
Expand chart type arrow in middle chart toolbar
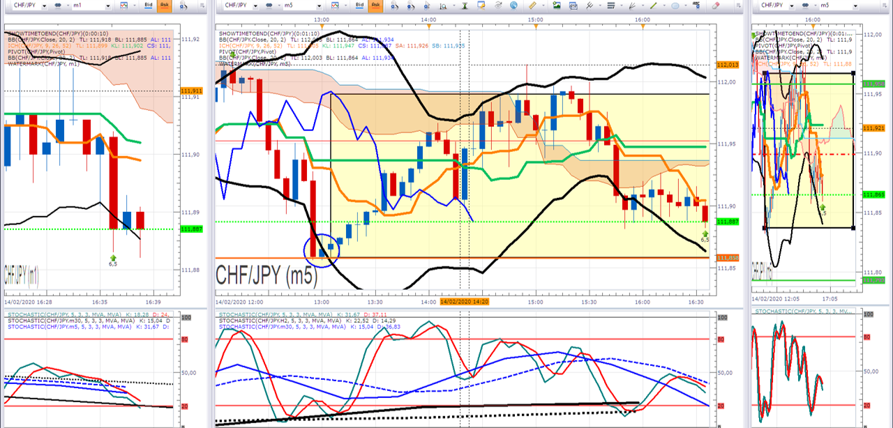345,5
